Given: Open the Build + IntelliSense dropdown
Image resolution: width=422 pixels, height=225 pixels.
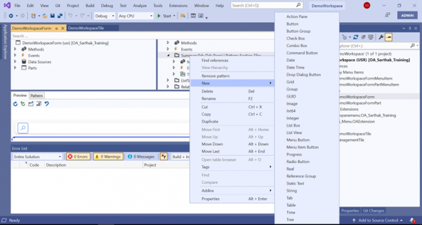Looking at the screenshot, I should [x=180, y=157].
